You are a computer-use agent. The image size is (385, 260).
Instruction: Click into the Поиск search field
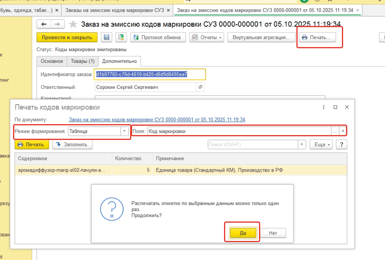pyautogui.click(x=252, y=144)
